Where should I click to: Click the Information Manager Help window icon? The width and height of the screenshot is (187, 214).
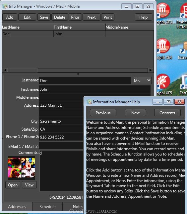[x=89, y=102]
